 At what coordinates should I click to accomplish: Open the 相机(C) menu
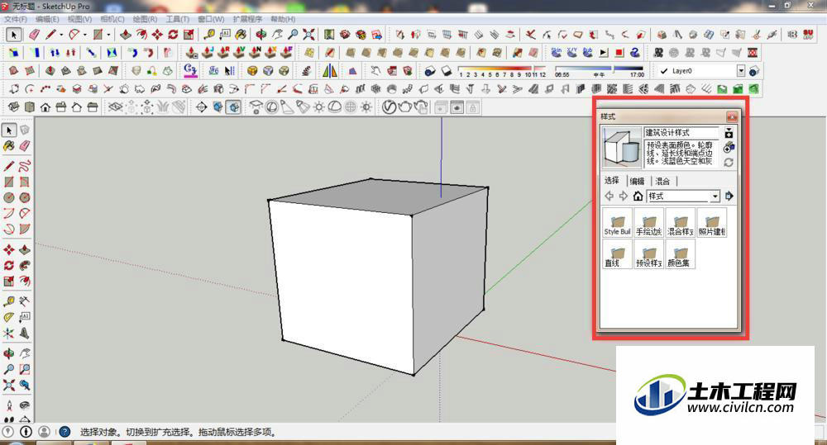coord(112,19)
